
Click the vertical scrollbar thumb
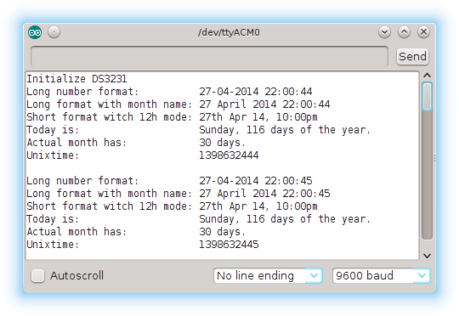pyautogui.click(x=427, y=96)
